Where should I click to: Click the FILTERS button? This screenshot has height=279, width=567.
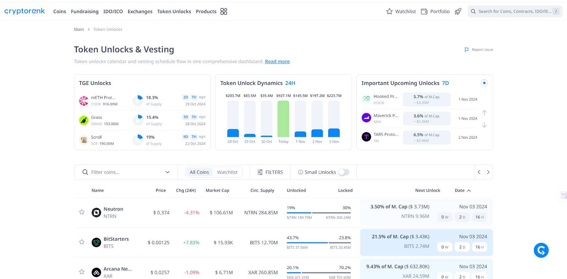270,172
